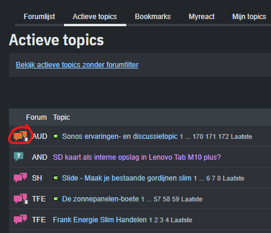The width and height of the screenshot is (271, 233).
Task: Open Laatste page of Frank Energie topic
Action: tap(181, 220)
